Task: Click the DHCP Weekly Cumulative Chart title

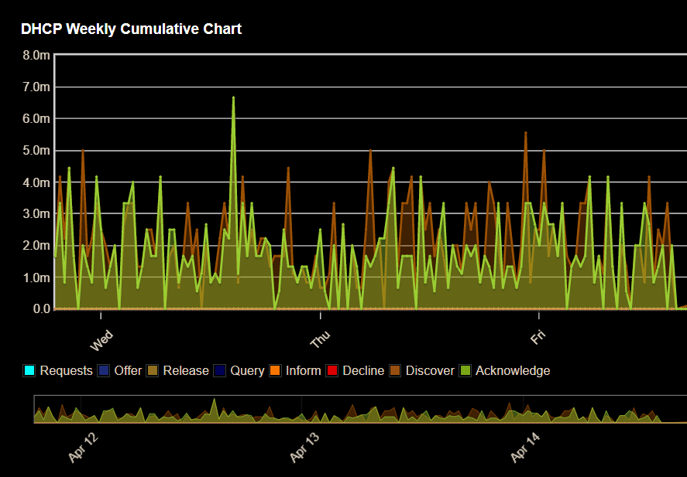Action: coord(132,29)
